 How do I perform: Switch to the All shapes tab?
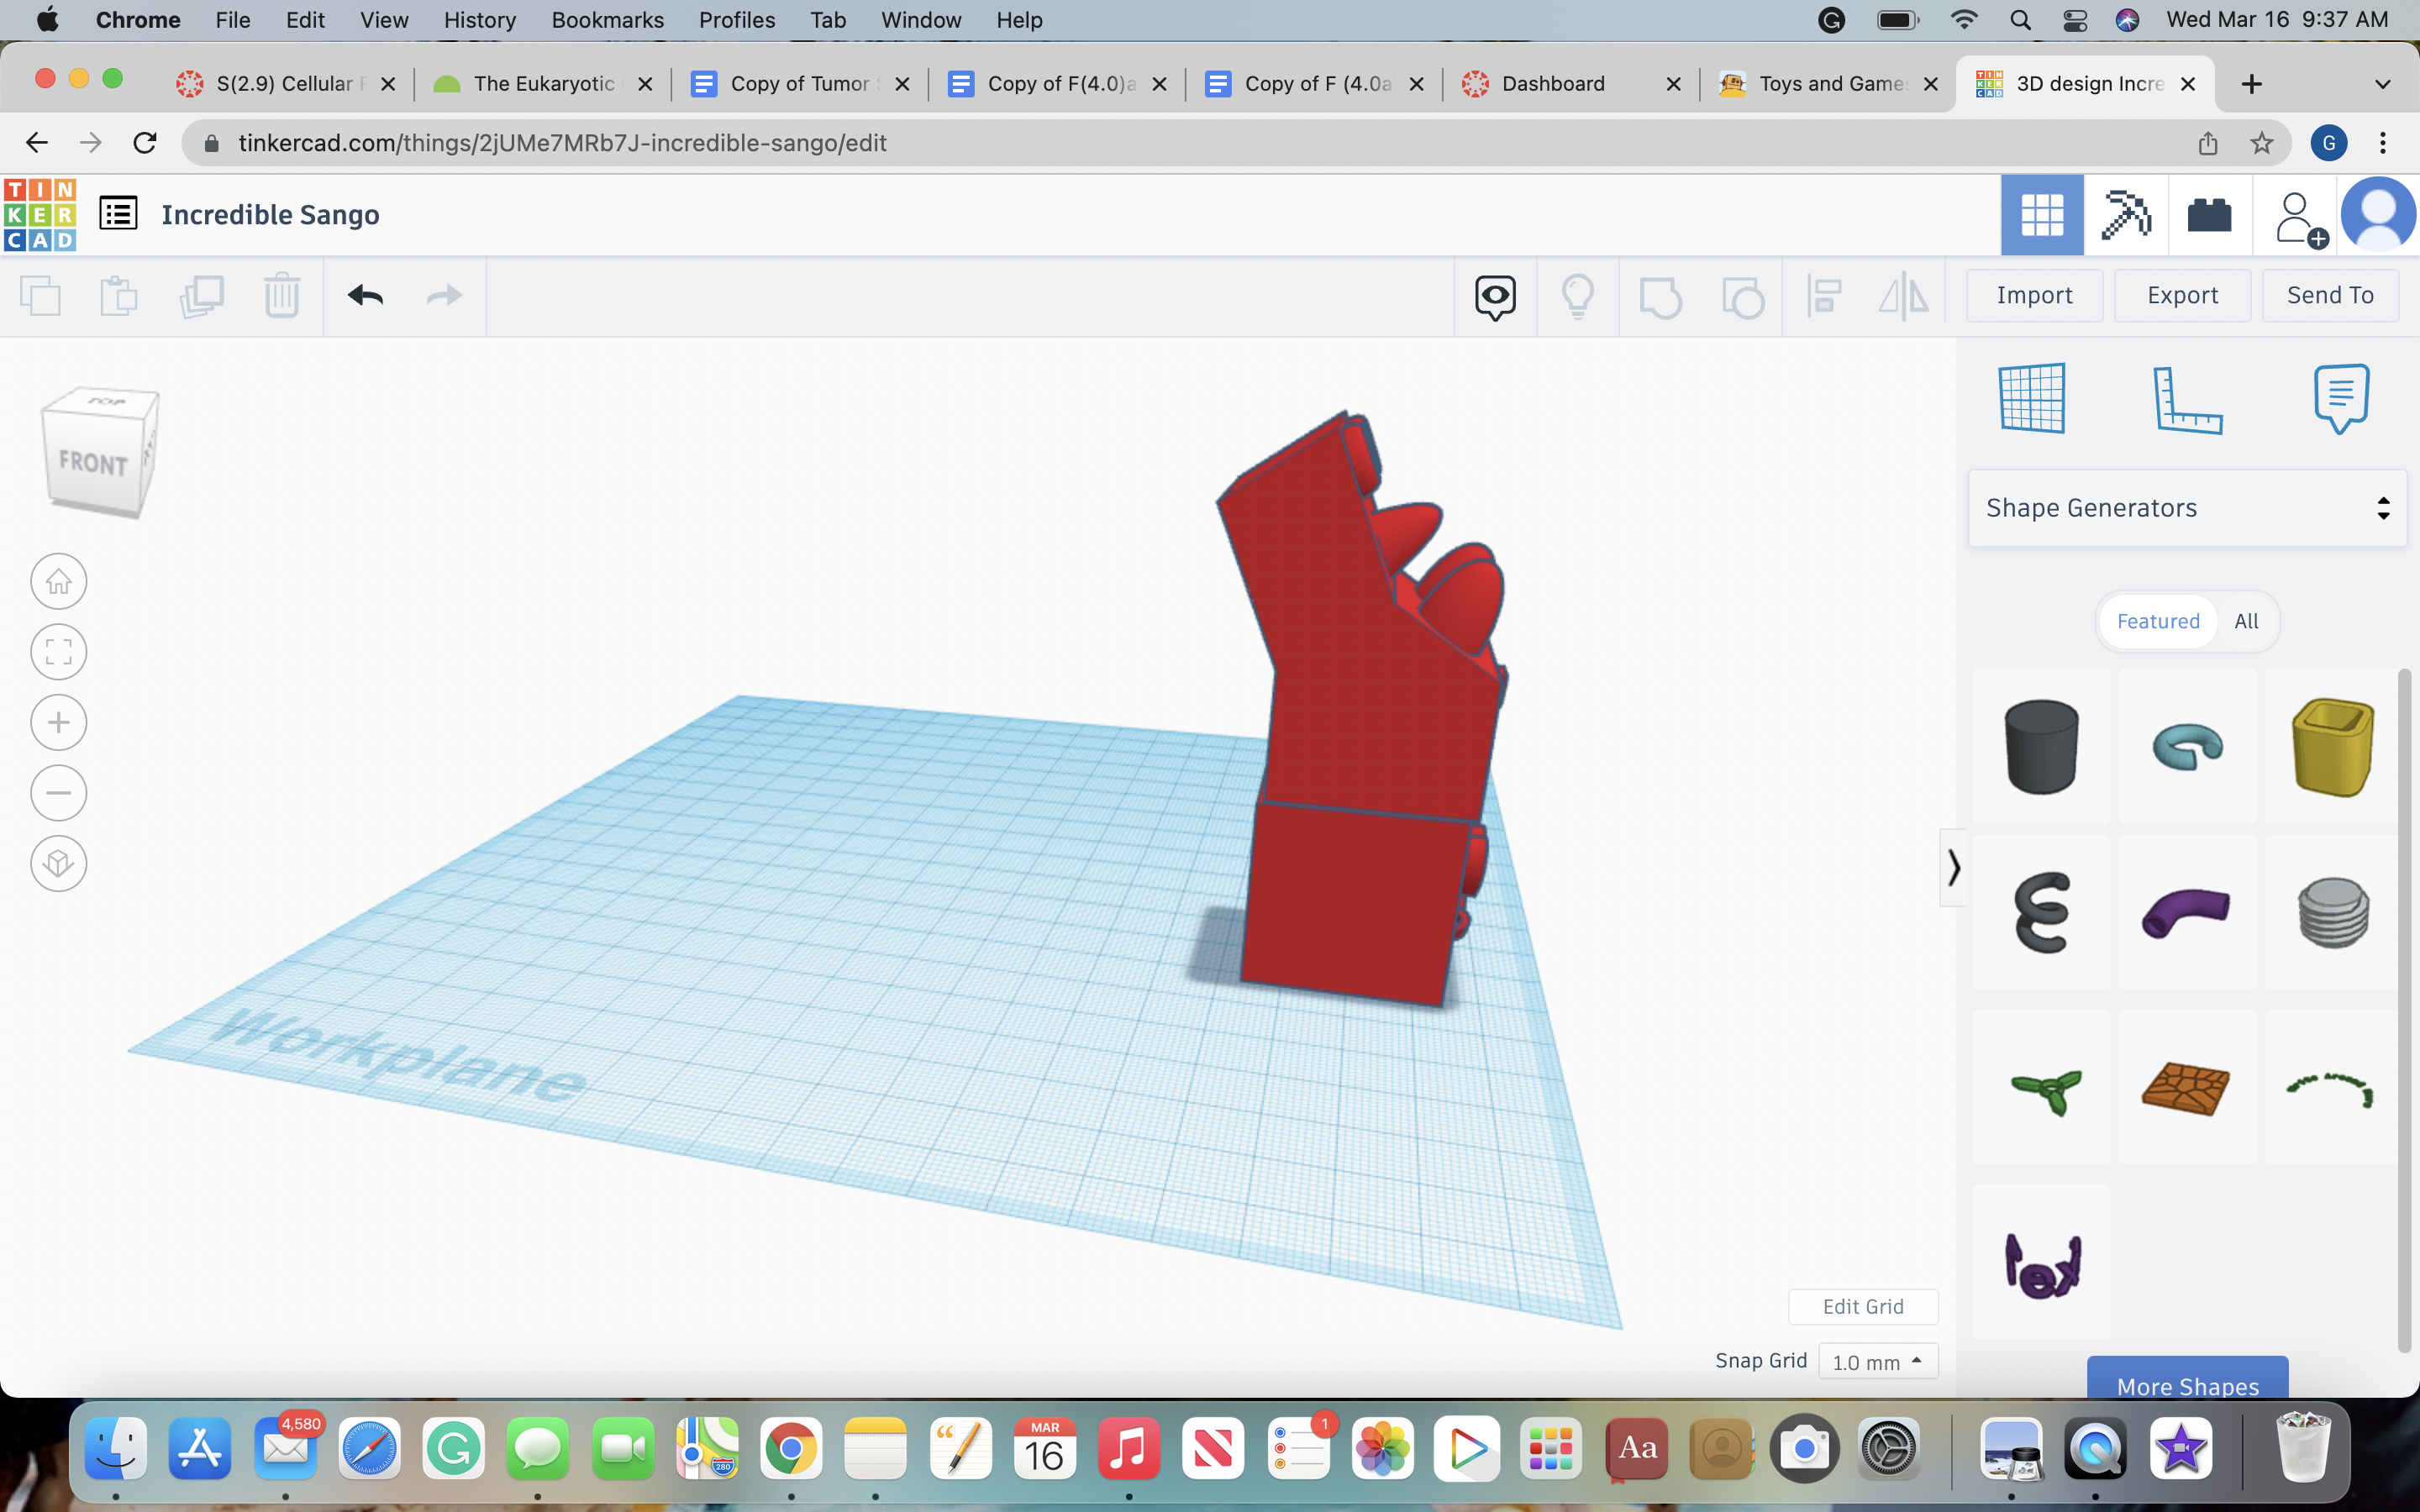tap(2246, 620)
